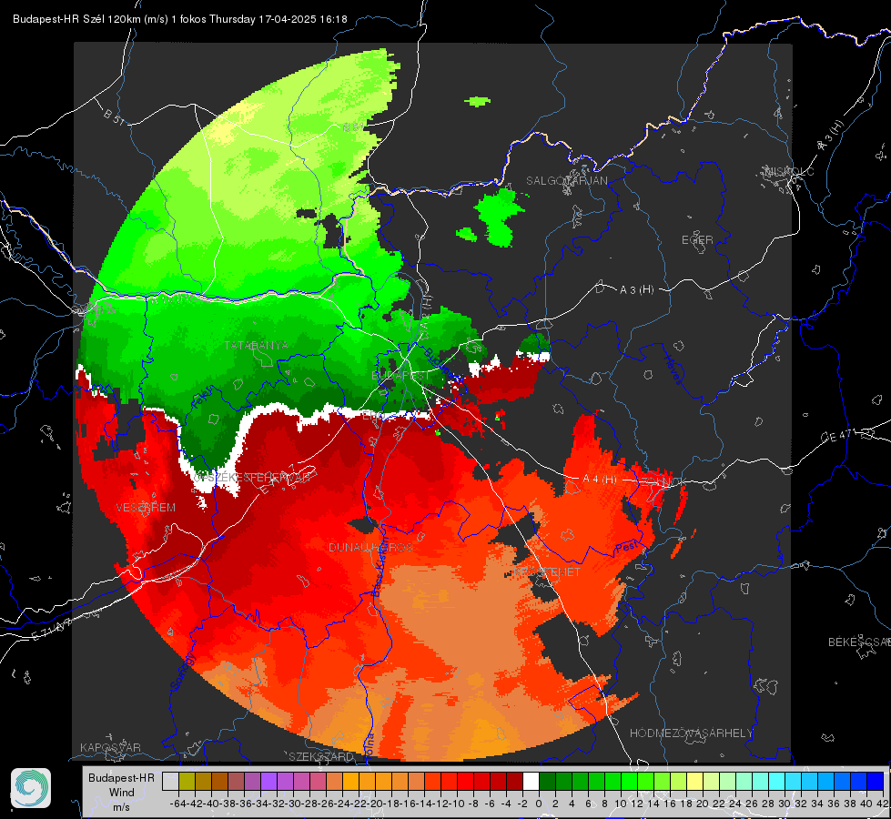Screen dimensions: 891x819
Task: Click the HÓDMEZŐVÁSÁRHELY city label
Action: (691, 733)
